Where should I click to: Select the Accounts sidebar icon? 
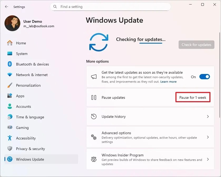tap(9, 106)
